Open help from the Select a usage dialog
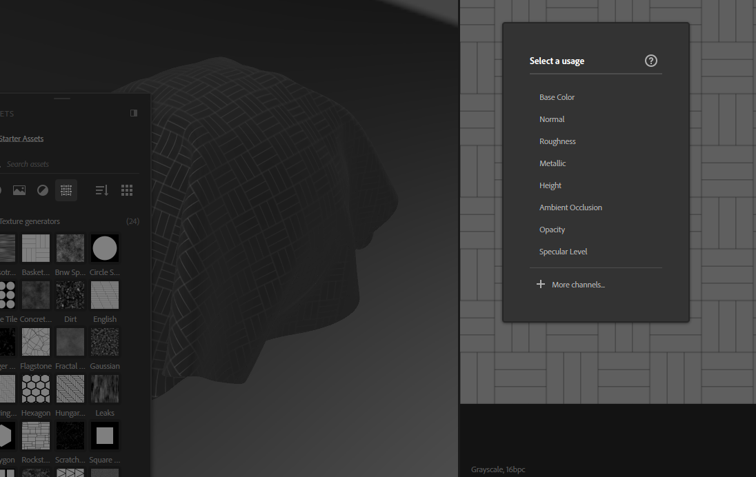The height and width of the screenshot is (477, 756). [x=650, y=60]
